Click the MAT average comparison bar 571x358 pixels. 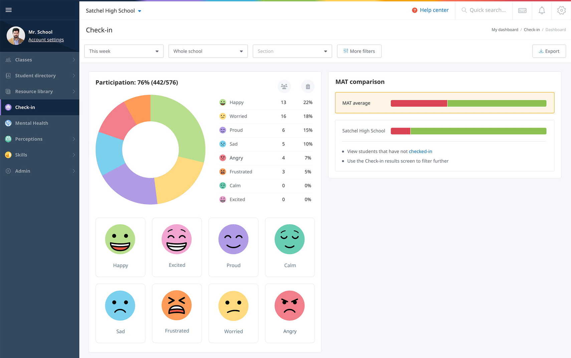point(468,103)
